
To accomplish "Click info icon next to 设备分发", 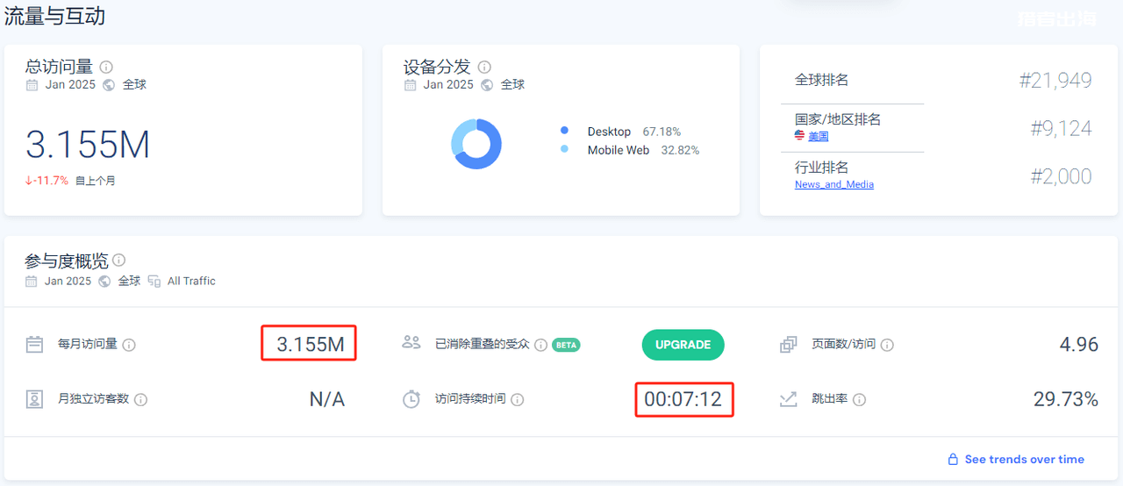I will click(484, 67).
